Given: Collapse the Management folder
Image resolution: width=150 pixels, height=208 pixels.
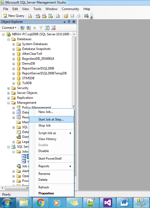Looking at the screenshot, I should pyautogui.click(x=8, y=103).
